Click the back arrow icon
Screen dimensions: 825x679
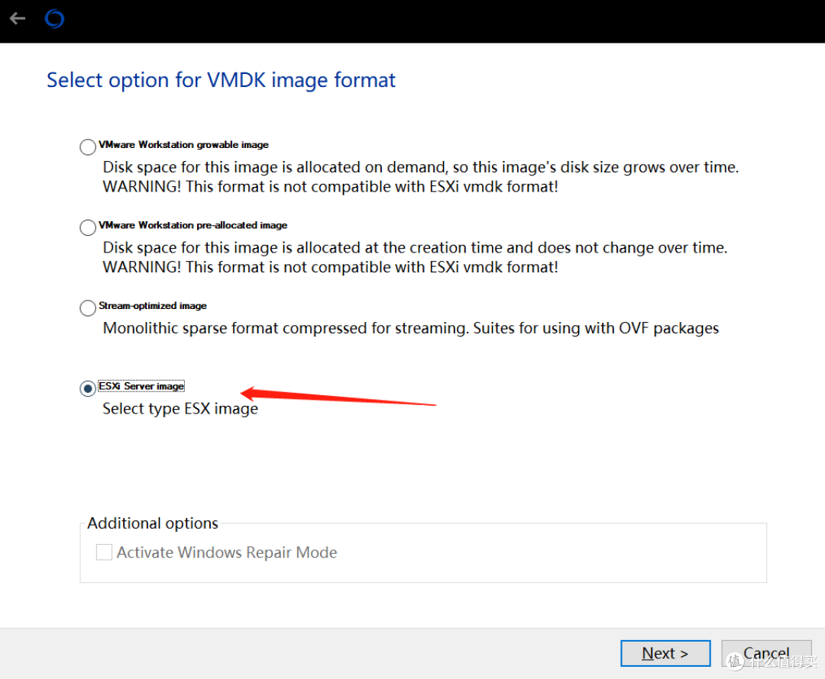click(x=18, y=18)
